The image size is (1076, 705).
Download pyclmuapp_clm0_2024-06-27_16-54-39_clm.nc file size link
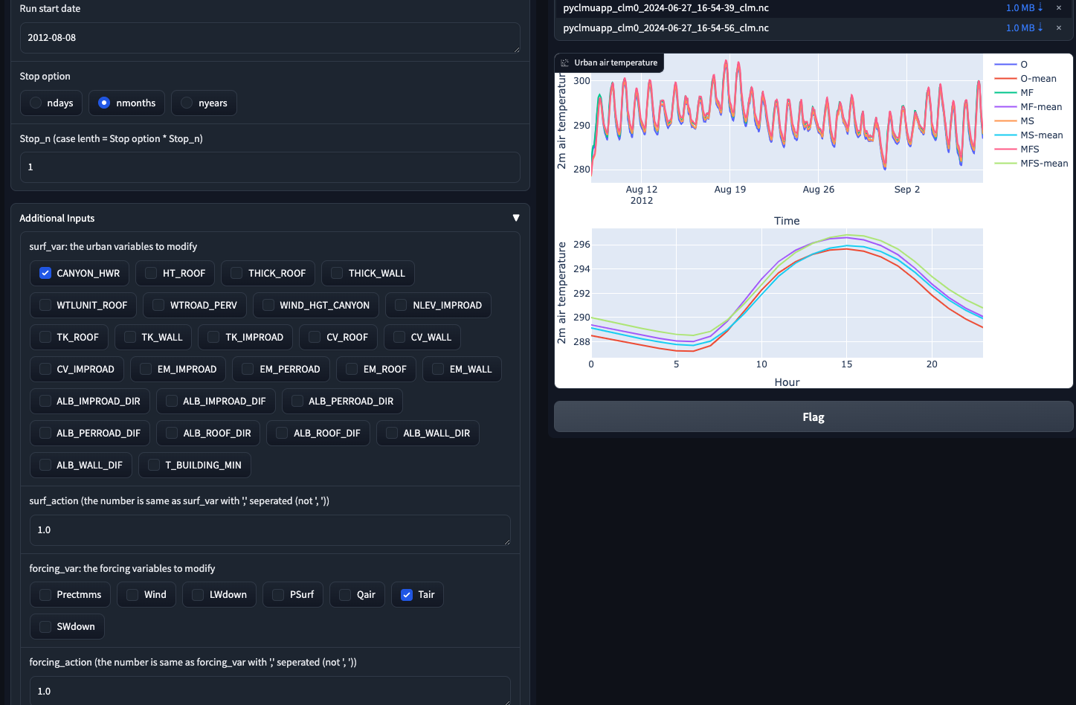[1024, 7]
